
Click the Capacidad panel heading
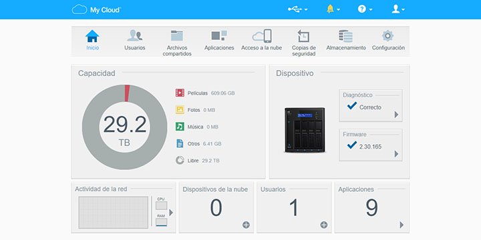pos(97,73)
